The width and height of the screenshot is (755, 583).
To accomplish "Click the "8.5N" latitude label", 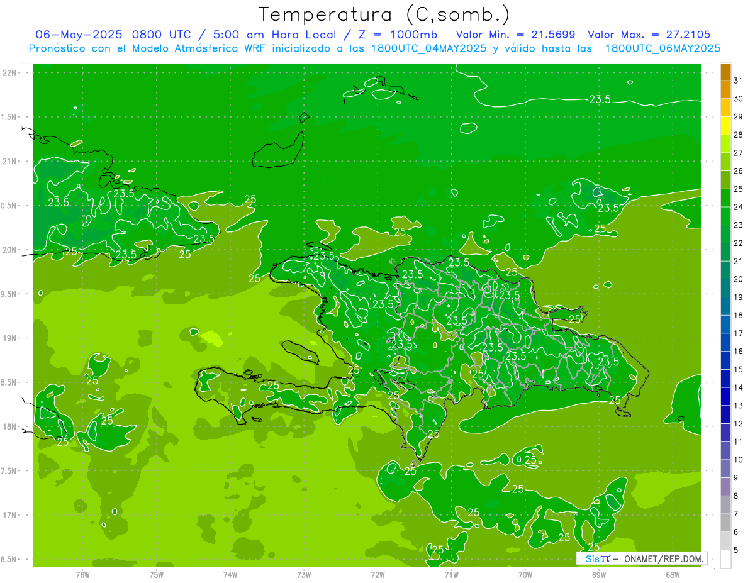I will click(x=9, y=382).
